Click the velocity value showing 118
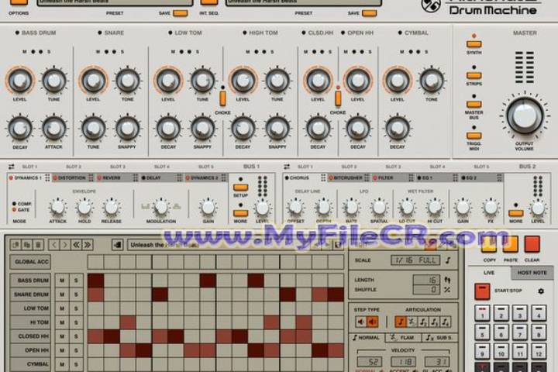 click(x=403, y=362)
